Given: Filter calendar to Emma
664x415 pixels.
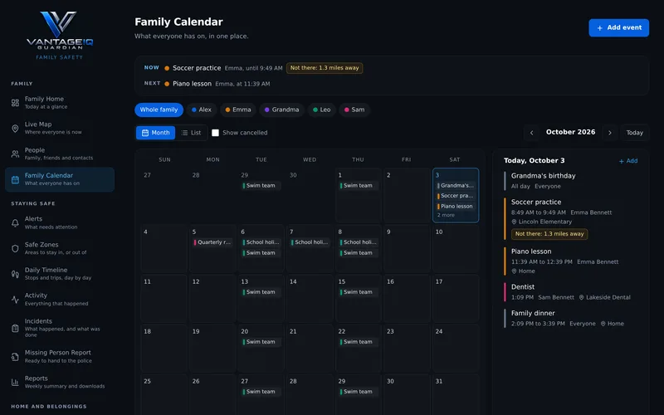Looking at the screenshot, I should coord(238,110).
